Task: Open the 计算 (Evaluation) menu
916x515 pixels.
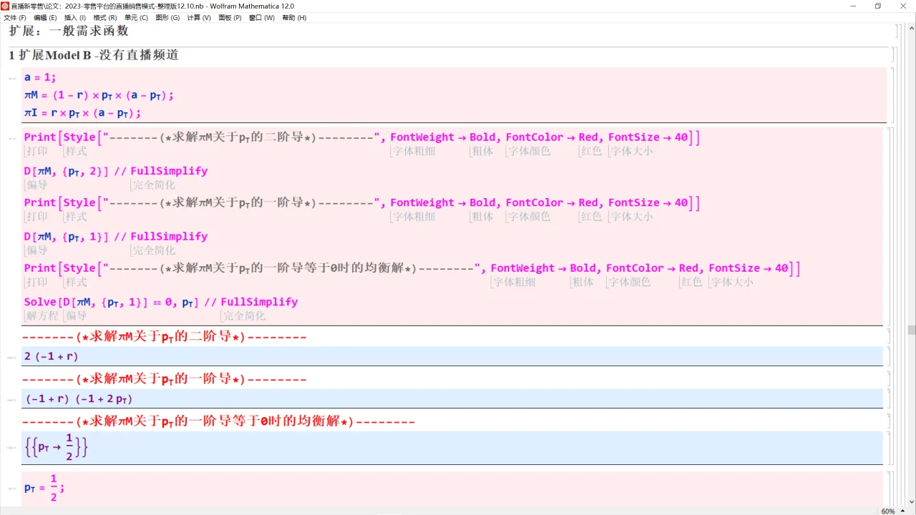Action: [x=198, y=17]
